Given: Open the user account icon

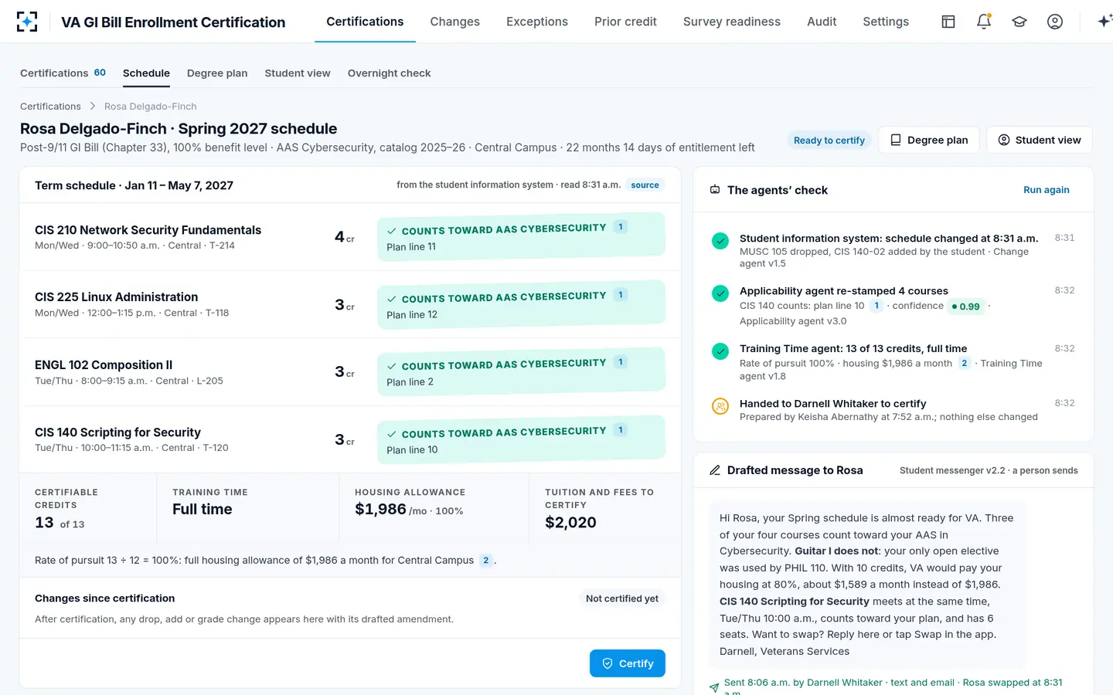Looking at the screenshot, I should coord(1055,22).
